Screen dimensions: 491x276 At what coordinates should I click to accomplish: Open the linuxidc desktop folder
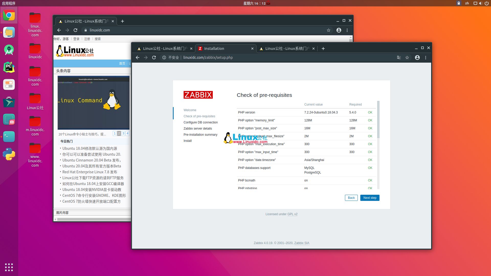35,51
